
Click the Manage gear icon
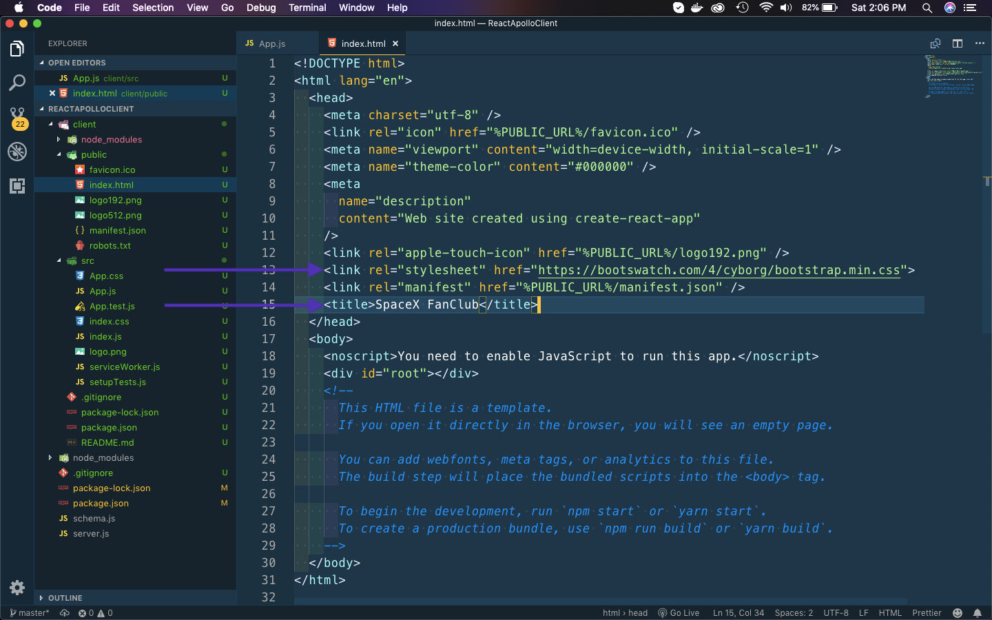(x=17, y=588)
